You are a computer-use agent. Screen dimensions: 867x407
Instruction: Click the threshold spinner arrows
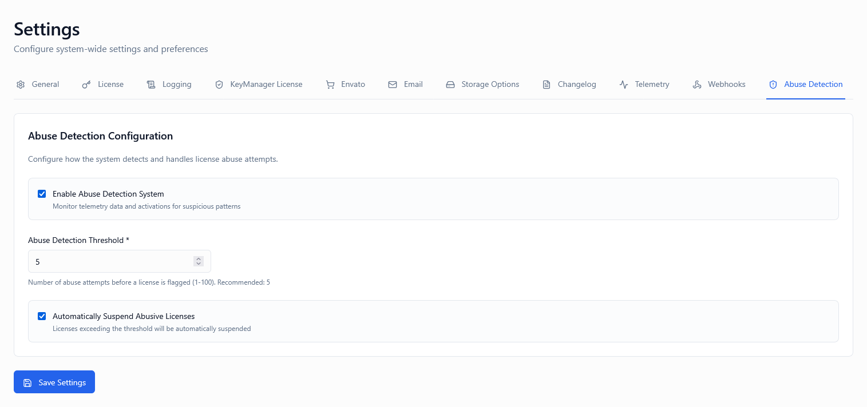199,261
